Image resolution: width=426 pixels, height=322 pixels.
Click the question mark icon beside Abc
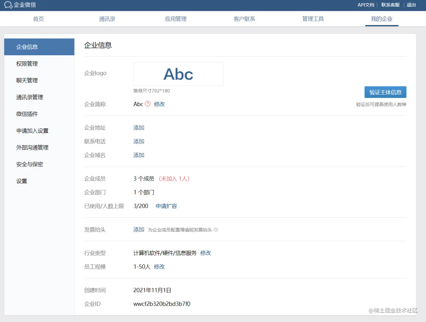point(148,104)
